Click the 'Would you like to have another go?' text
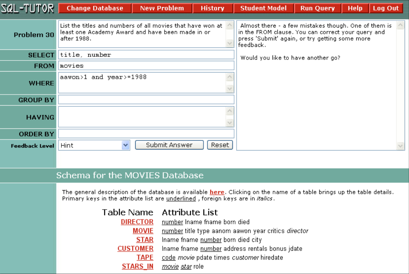409x274 pixels. pyautogui.click(x=290, y=58)
